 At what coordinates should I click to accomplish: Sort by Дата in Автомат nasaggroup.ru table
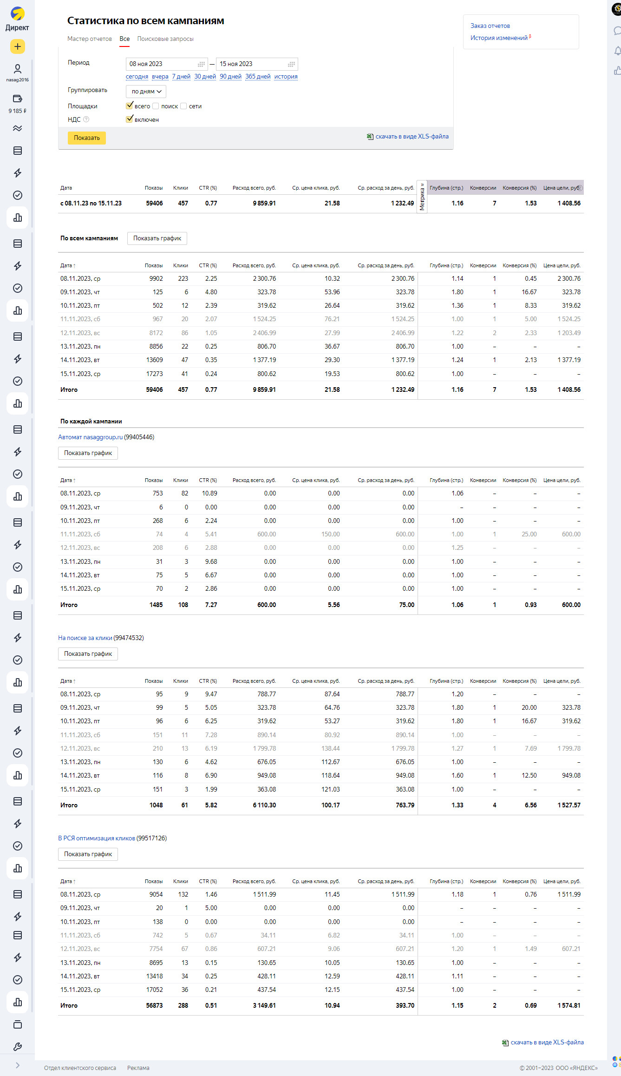point(68,480)
